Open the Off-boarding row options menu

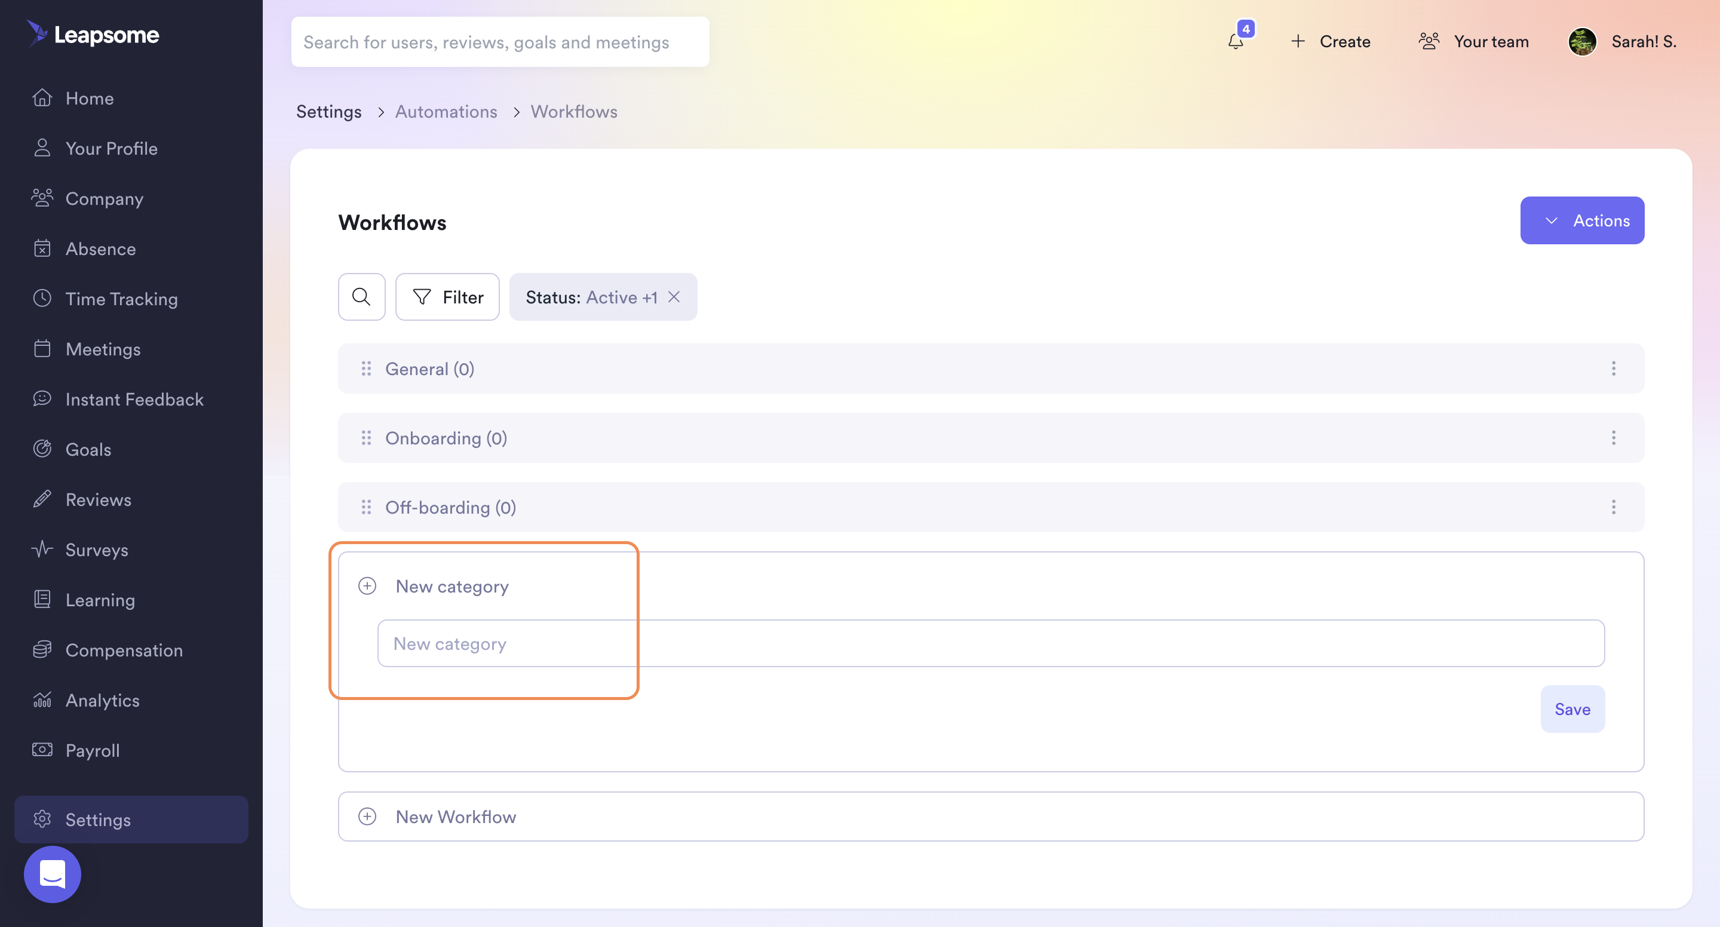[1613, 508]
